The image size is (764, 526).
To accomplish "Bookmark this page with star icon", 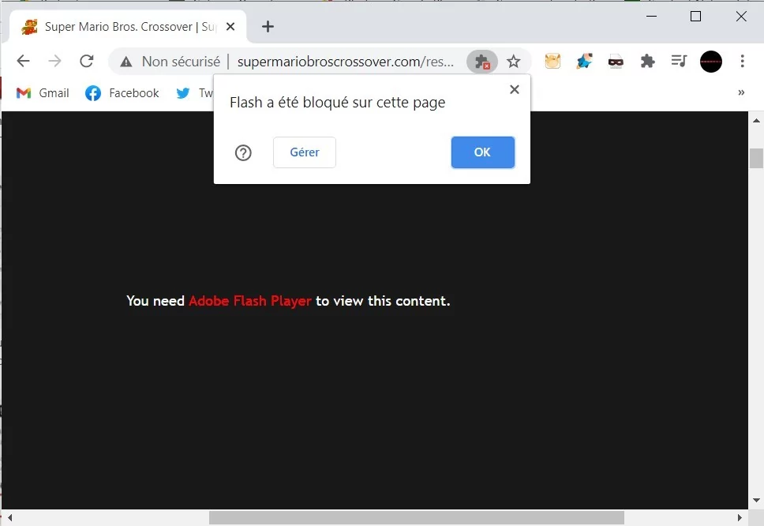I will pyautogui.click(x=513, y=62).
